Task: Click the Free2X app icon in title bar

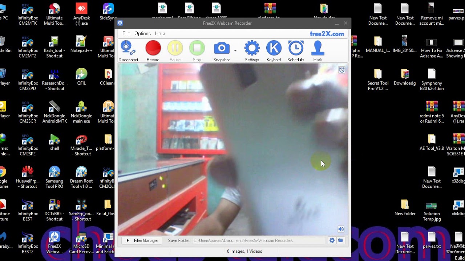Action: tap(120, 23)
